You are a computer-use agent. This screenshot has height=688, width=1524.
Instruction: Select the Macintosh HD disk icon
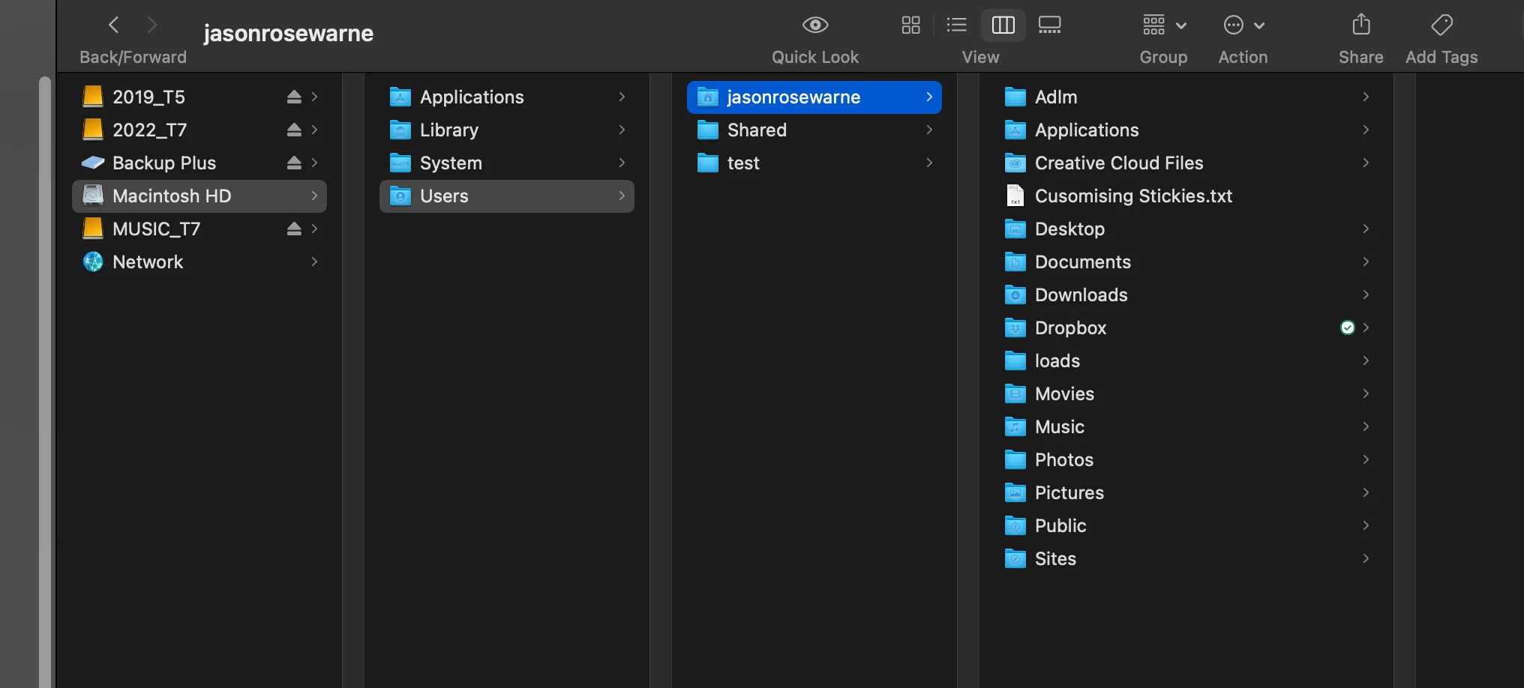(x=93, y=196)
